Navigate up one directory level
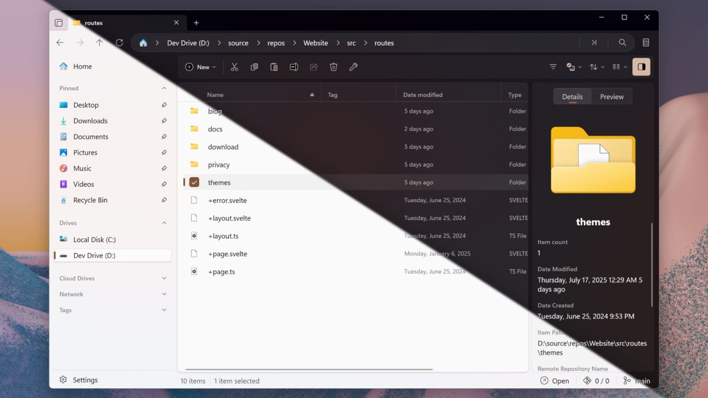708x398 pixels. [x=99, y=43]
